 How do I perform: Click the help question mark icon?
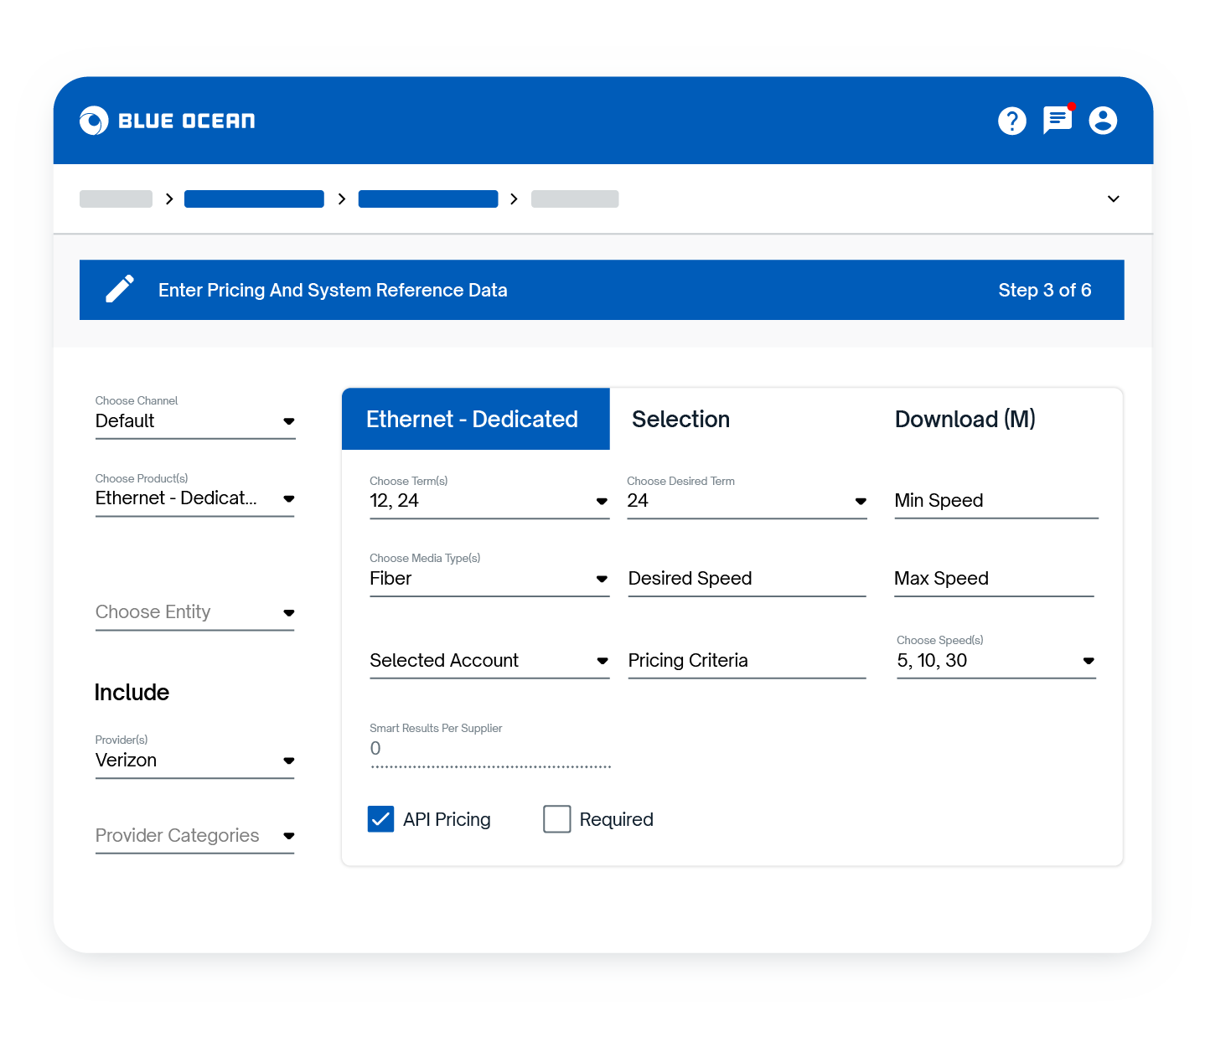point(1011,121)
